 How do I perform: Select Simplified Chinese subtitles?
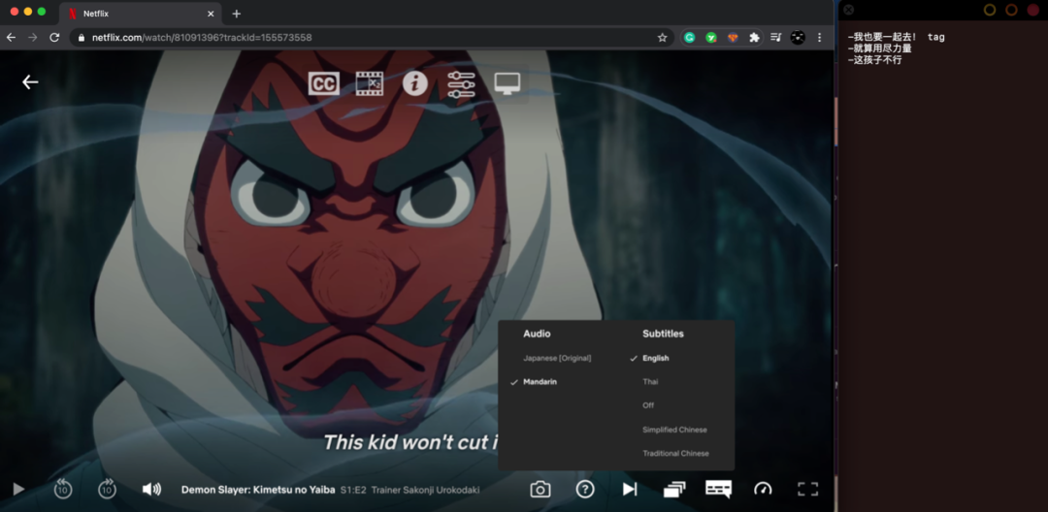coord(674,430)
